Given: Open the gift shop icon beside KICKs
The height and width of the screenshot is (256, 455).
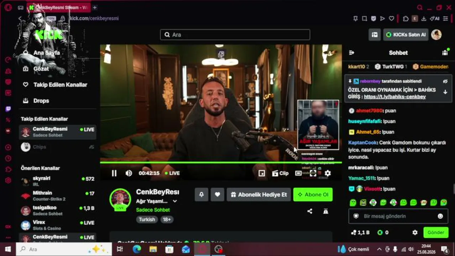Looking at the screenshot, I should click(375, 34).
